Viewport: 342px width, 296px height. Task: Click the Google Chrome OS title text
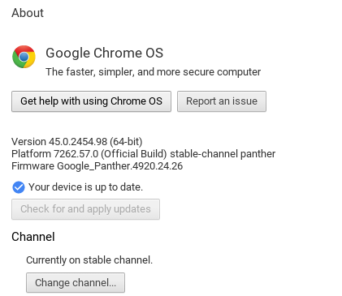click(x=104, y=53)
